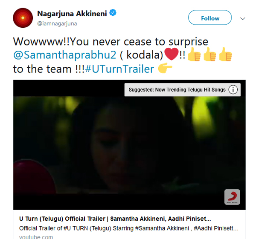
Task: Follow Nagarjuna Akkineni
Action: coord(210,17)
